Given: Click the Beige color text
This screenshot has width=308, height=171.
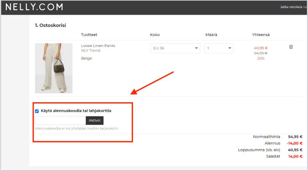Looking at the screenshot, I should (87, 58).
